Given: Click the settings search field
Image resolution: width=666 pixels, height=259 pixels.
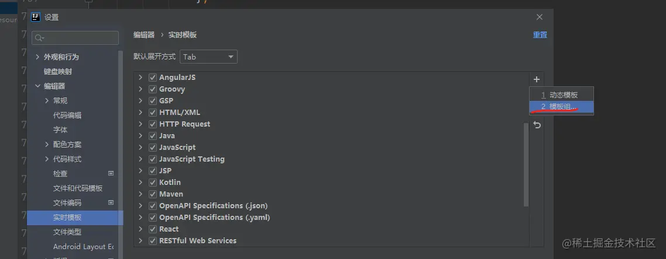Looking at the screenshot, I should pyautogui.click(x=75, y=38).
